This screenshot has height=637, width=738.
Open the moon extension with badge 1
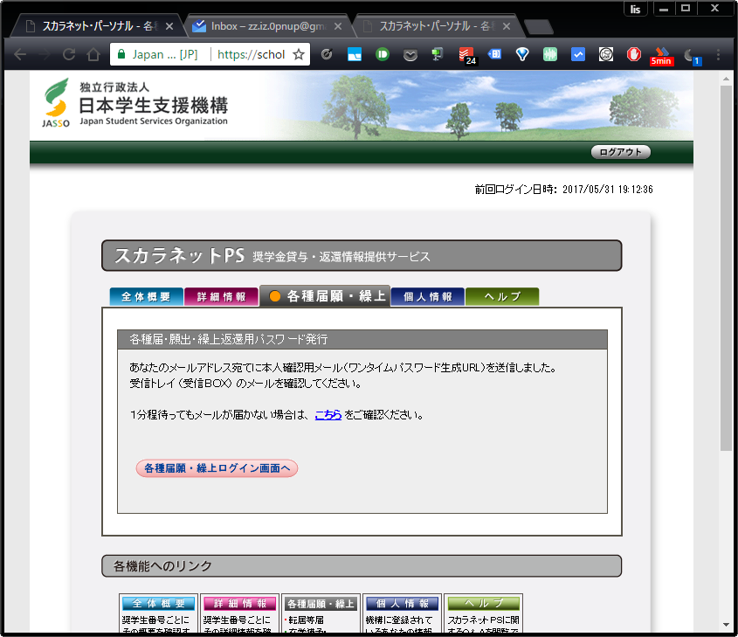tap(692, 56)
